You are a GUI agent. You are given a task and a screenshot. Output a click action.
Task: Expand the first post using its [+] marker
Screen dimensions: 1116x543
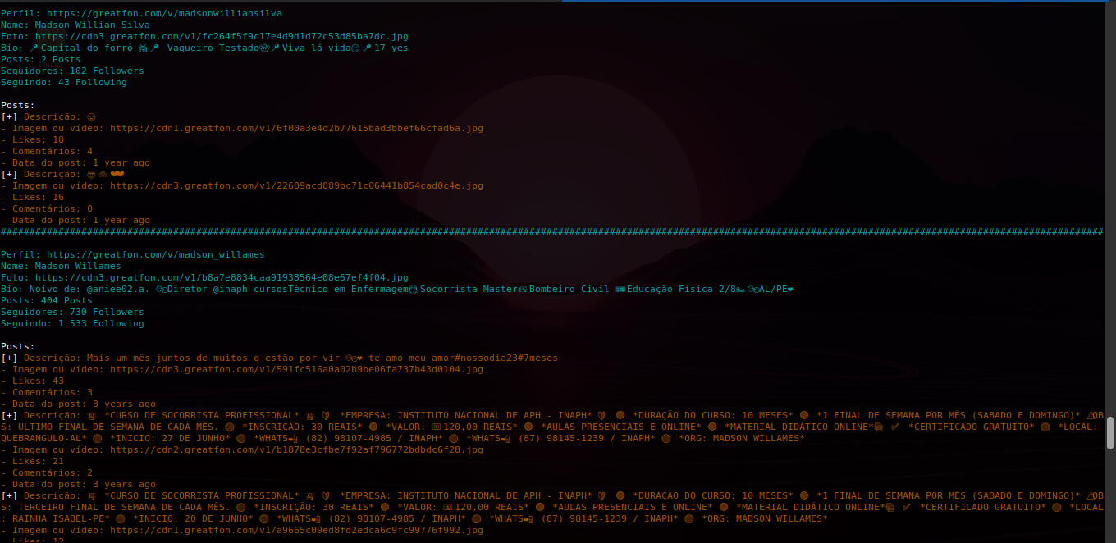(x=8, y=116)
